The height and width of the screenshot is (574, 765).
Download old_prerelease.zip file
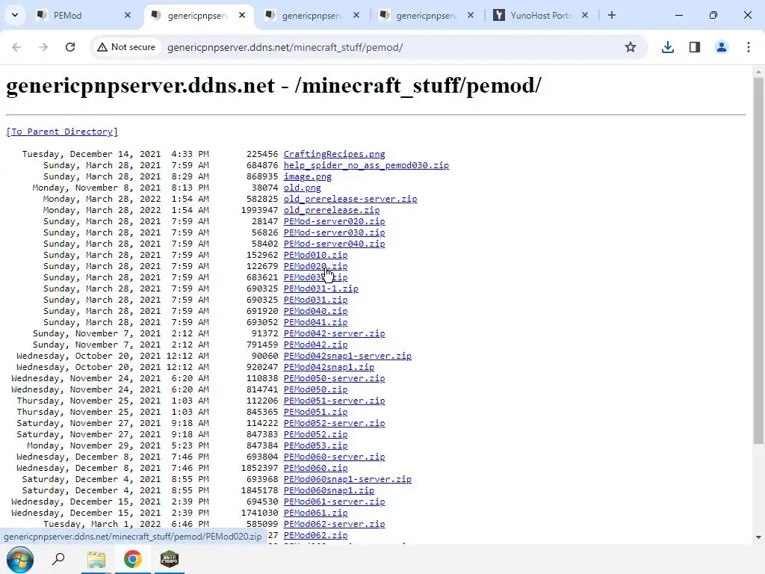click(x=331, y=210)
